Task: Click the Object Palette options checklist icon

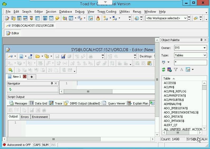Action: [188, 69]
